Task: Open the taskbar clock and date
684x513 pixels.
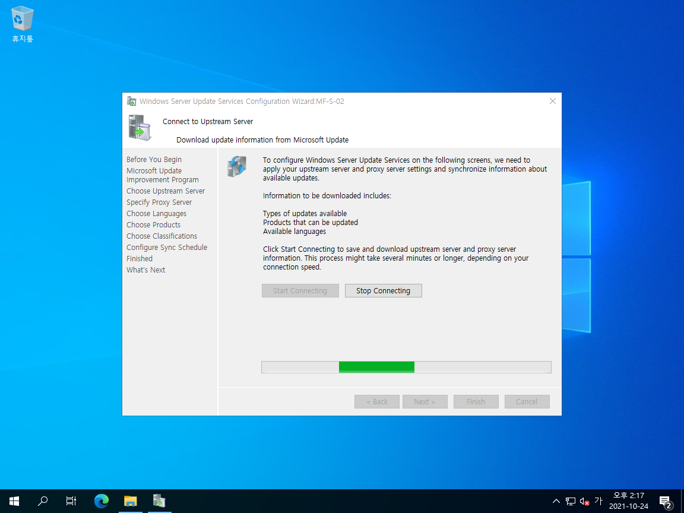Action: tap(629, 501)
